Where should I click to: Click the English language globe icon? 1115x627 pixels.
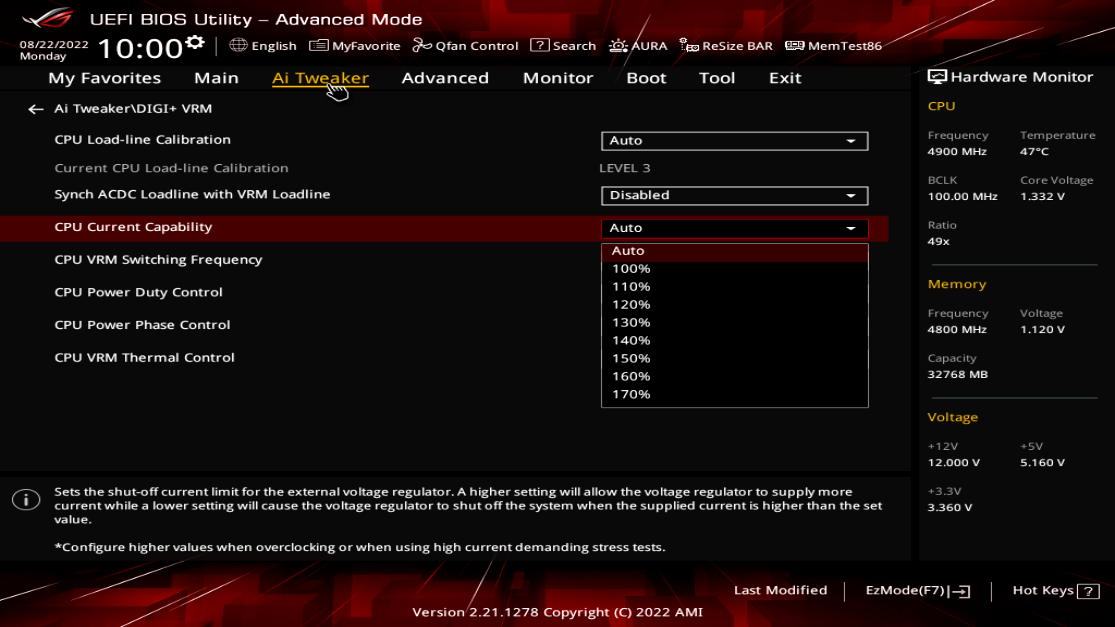coord(238,45)
